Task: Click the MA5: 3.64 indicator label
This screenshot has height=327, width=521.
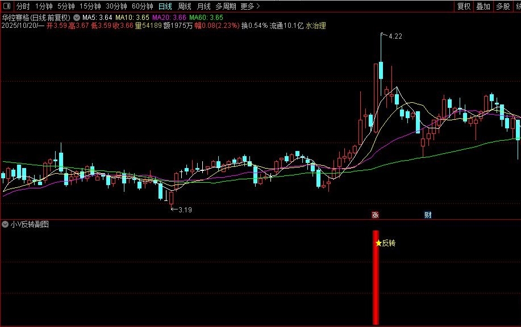Action: 97,18
